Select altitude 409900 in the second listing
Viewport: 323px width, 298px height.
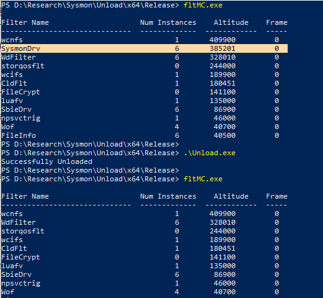pos(223,214)
